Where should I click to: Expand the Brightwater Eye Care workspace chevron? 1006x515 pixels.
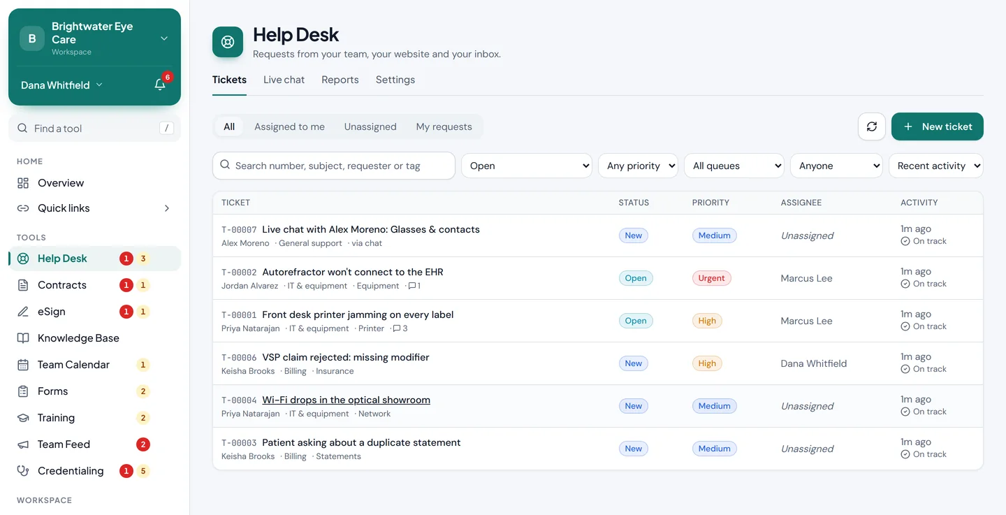coord(164,38)
